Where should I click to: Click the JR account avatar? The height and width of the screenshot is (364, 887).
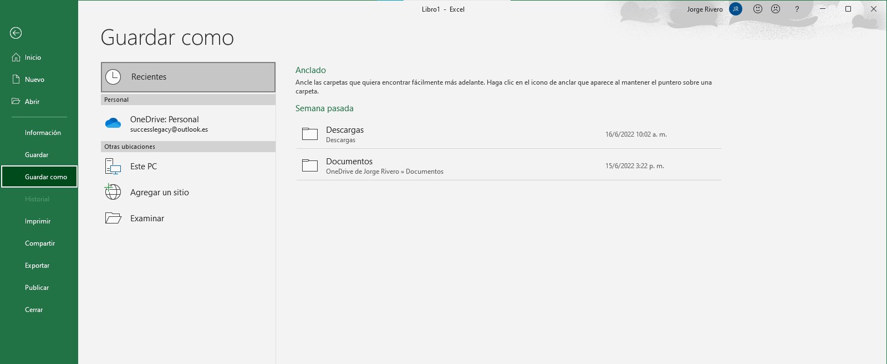(736, 9)
